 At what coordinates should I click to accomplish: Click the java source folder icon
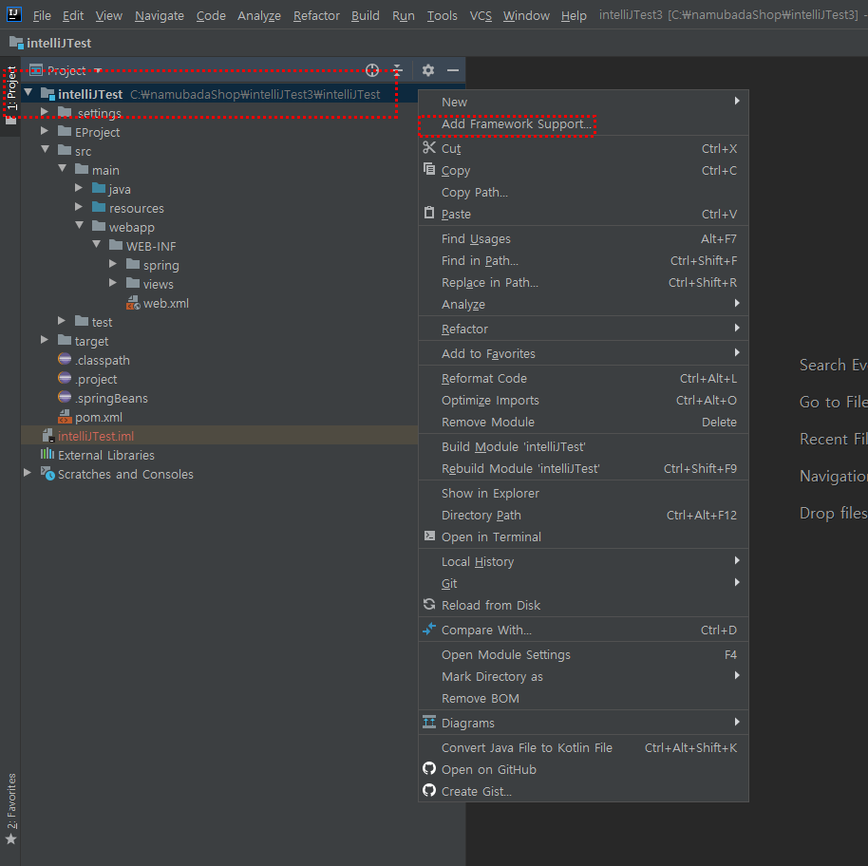[99, 188]
